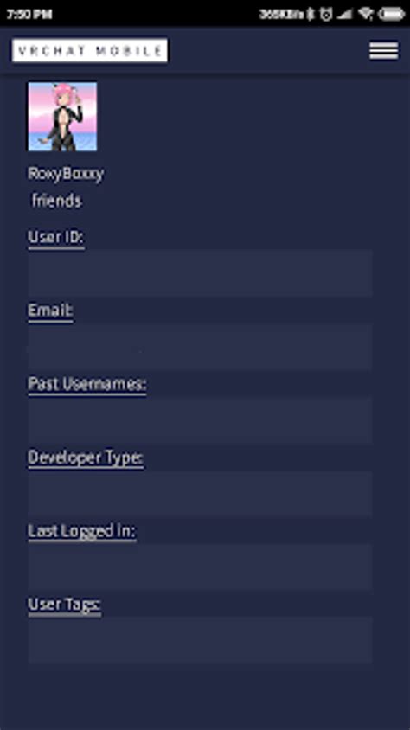
Task: Tap the Developer Type label
Action: point(86,458)
